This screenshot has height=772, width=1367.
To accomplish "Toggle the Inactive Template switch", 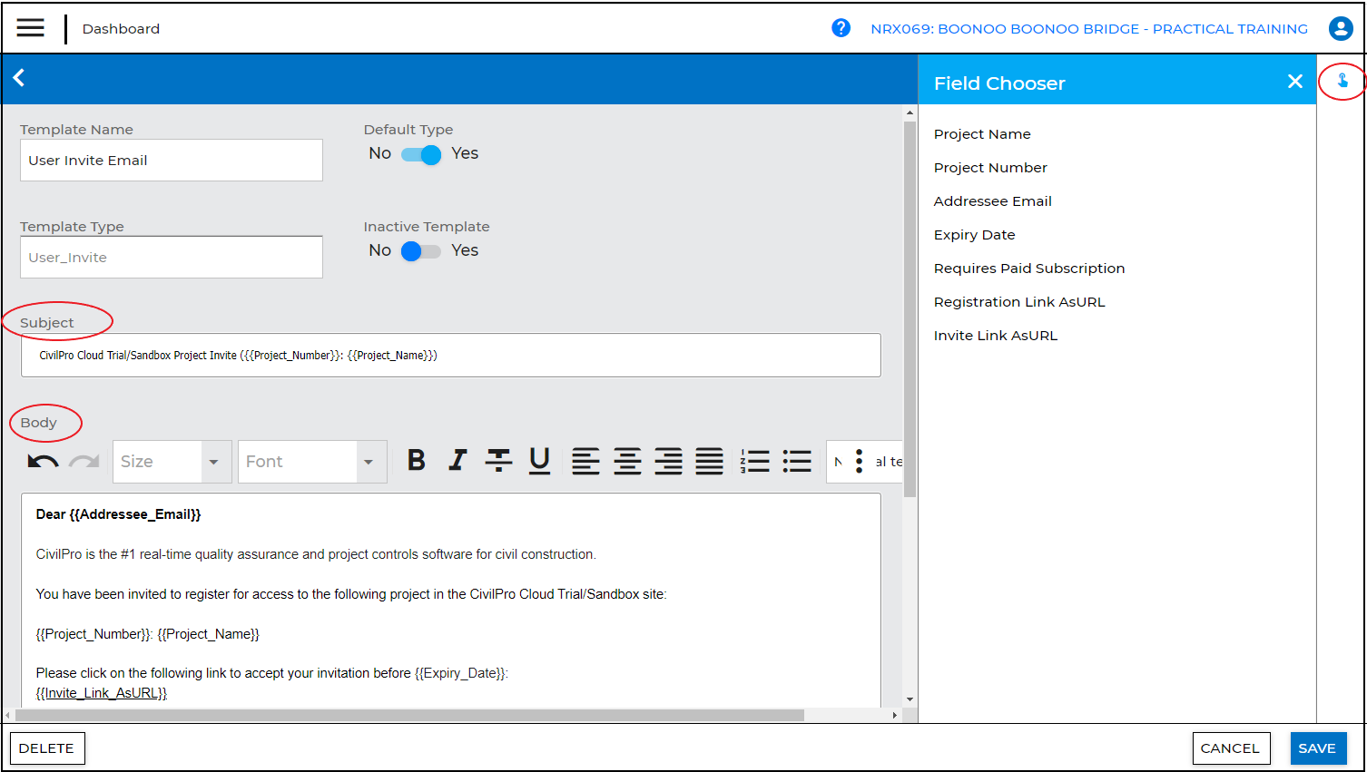I will (421, 251).
